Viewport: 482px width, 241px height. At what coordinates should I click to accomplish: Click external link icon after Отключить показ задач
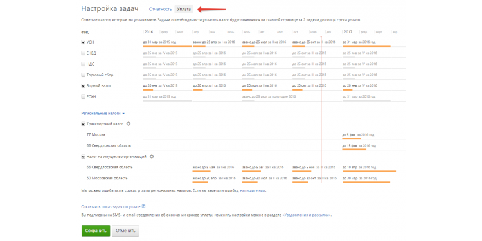click(144, 206)
